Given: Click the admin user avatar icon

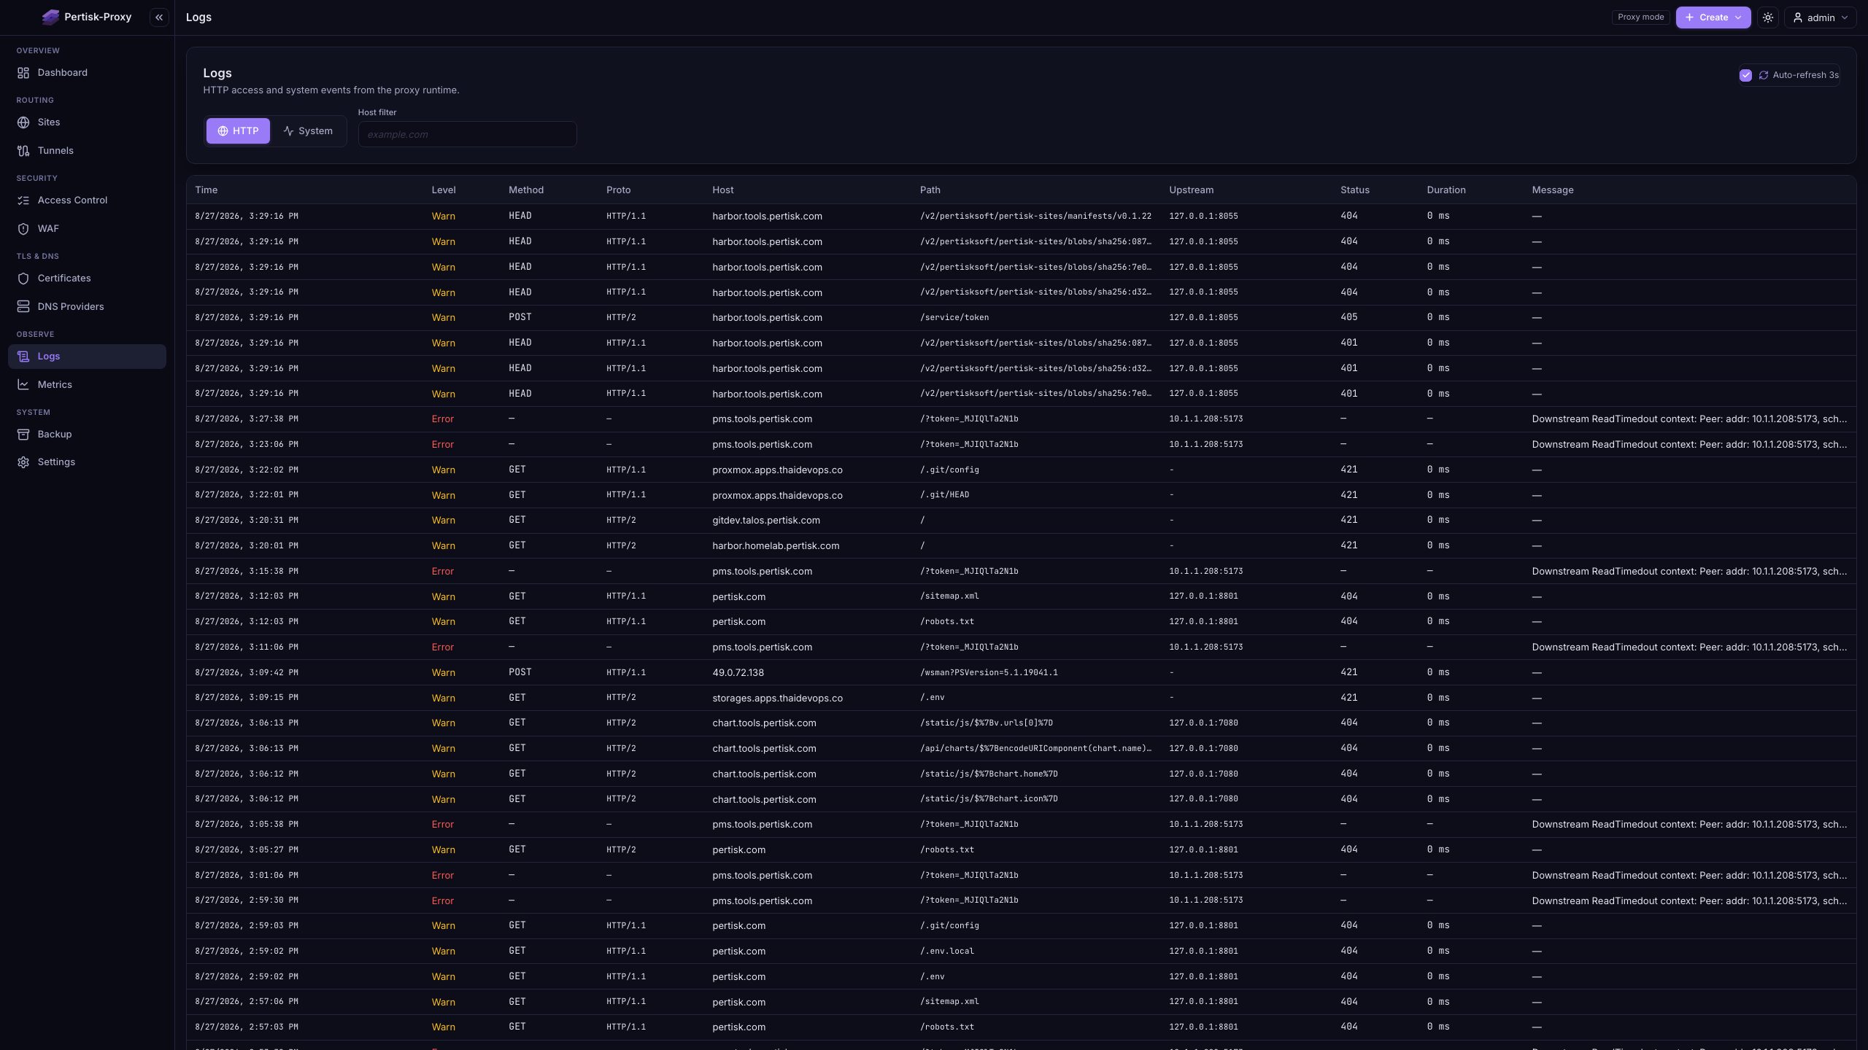Looking at the screenshot, I should pyautogui.click(x=1798, y=17).
